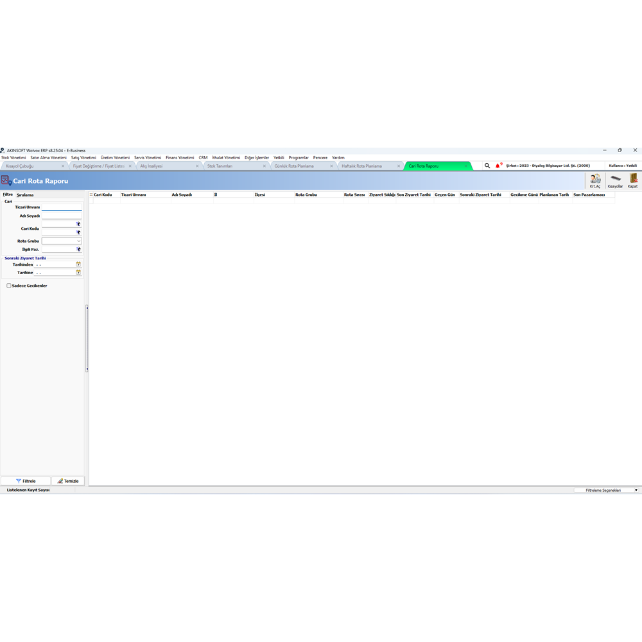Open the Kısayollar shortcuts icon
The height and width of the screenshot is (642, 642).
click(x=615, y=180)
